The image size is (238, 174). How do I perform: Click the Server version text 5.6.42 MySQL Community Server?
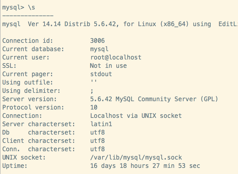[154, 99]
